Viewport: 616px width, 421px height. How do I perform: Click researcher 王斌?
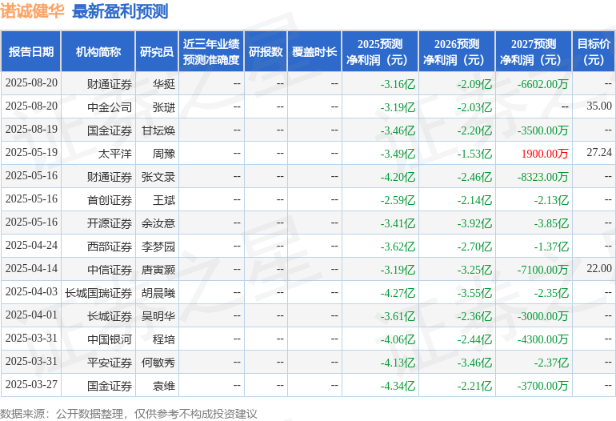point(164,200)
